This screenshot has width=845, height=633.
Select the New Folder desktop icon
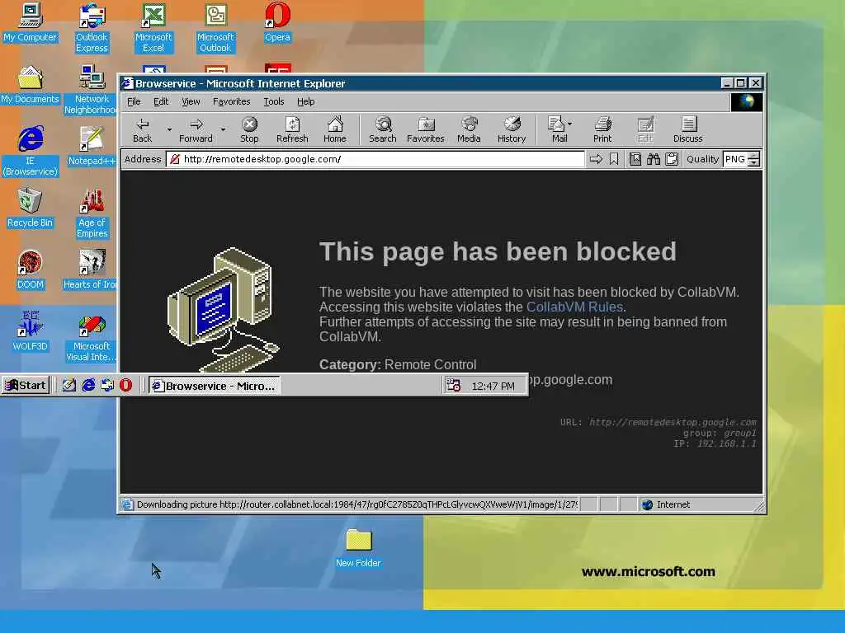[358, 548]
